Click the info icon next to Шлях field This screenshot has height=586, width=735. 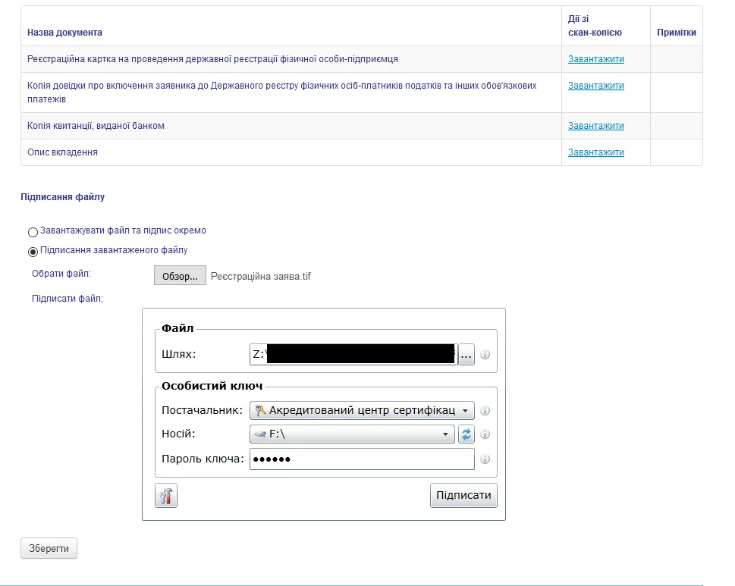(485, 355)
